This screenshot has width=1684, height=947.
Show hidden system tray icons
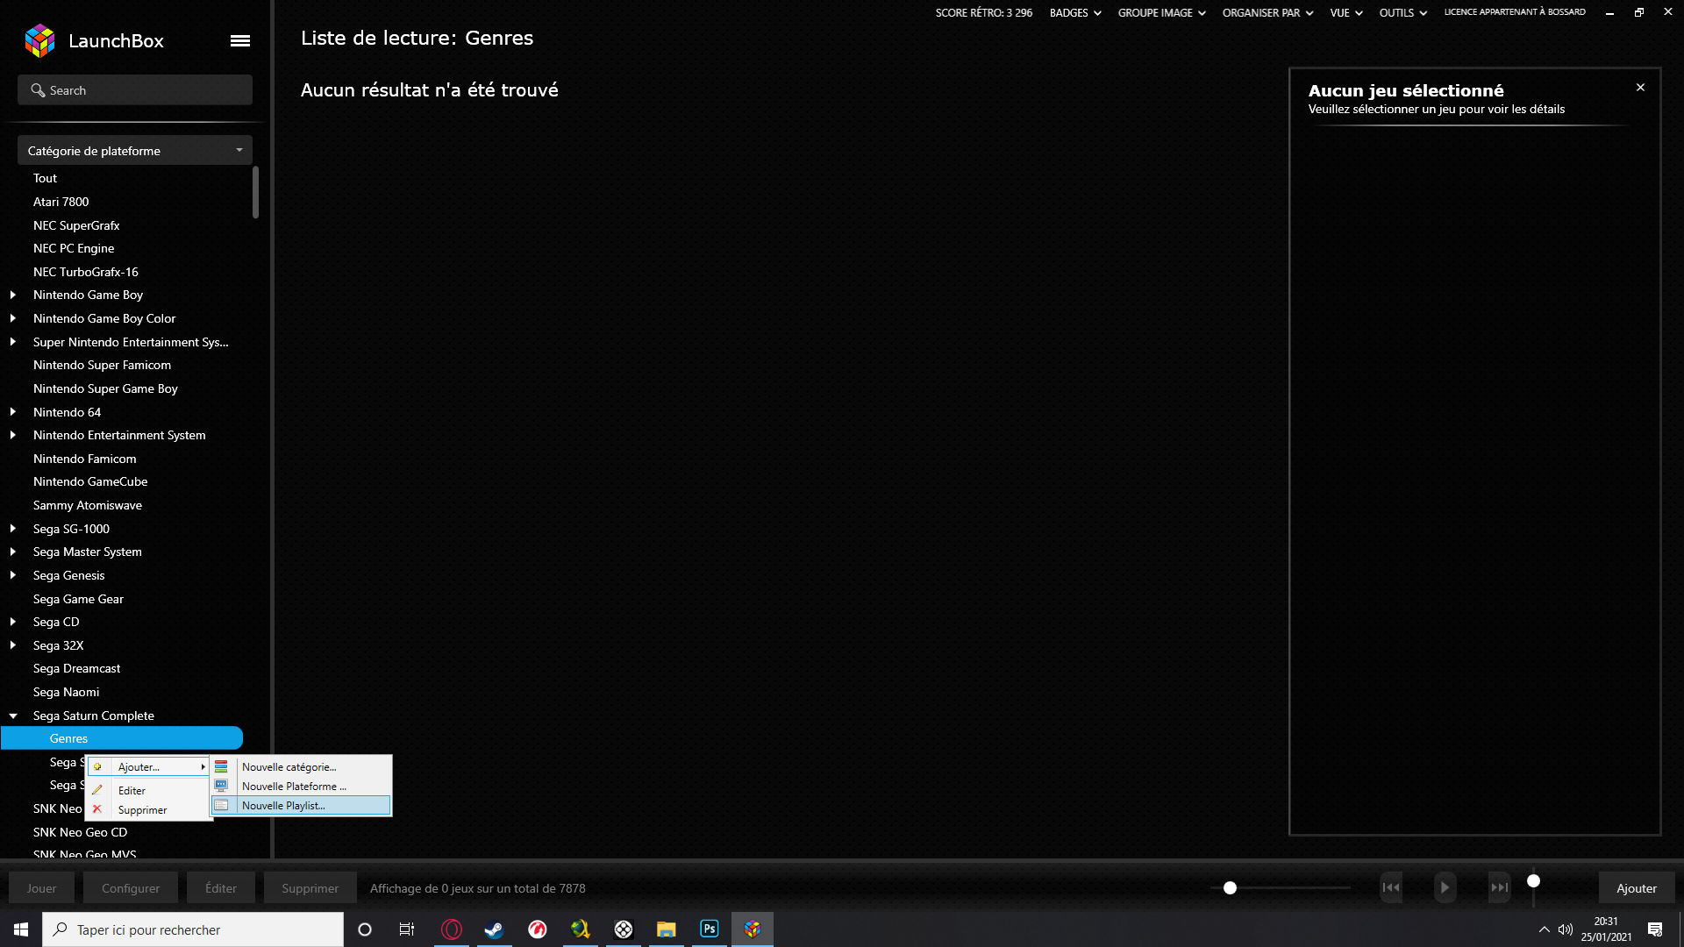(1545, 929)
